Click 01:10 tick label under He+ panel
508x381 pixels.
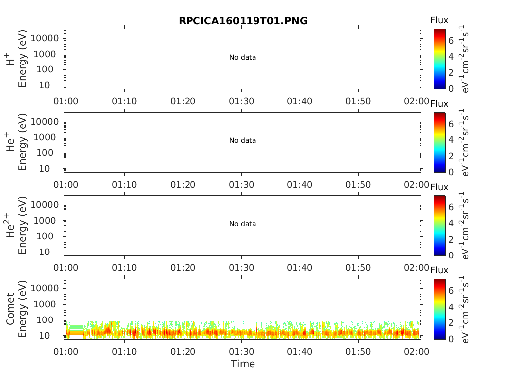tap(125, 185)
